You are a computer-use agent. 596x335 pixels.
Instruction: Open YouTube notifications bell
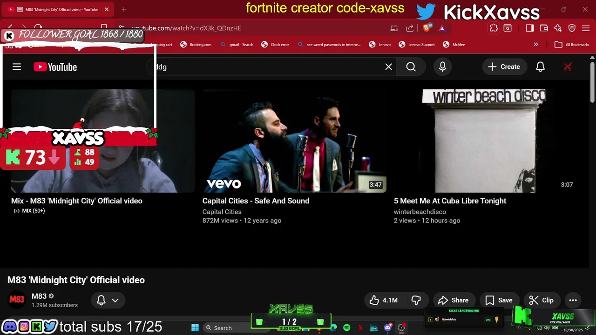(x=540, y=67)
